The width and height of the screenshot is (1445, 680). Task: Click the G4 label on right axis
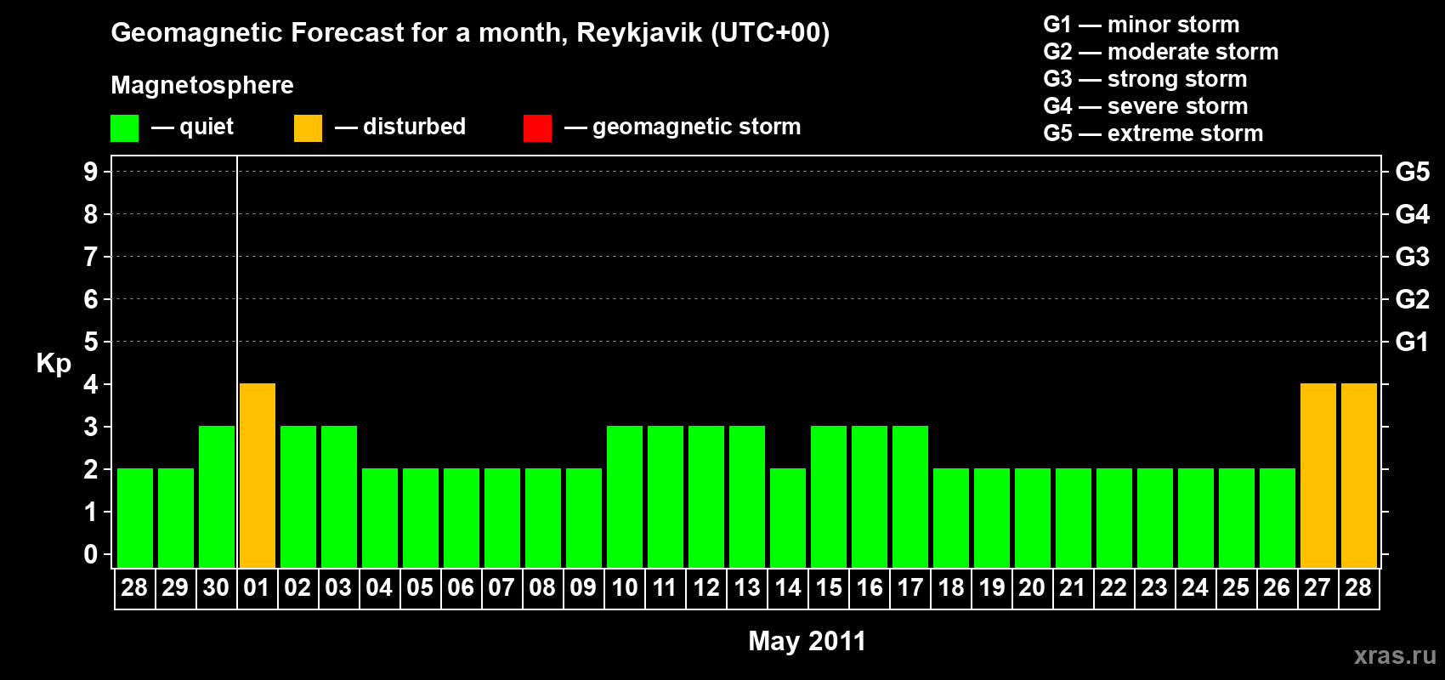(x=1413, y=214)
